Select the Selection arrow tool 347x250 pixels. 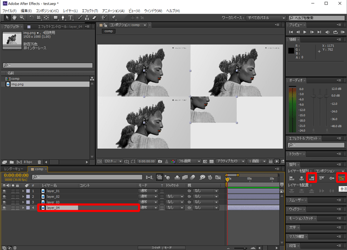(x=7, y=18)
